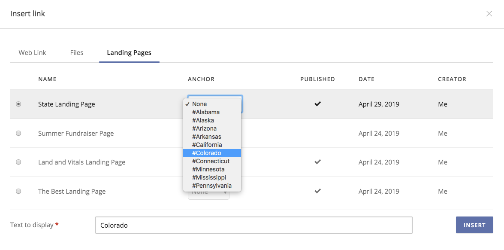Image resolution: width=504 pixels, height=250 pixels.
Task: Pick The Best Landing Page radio button
Action: [18, 191]
